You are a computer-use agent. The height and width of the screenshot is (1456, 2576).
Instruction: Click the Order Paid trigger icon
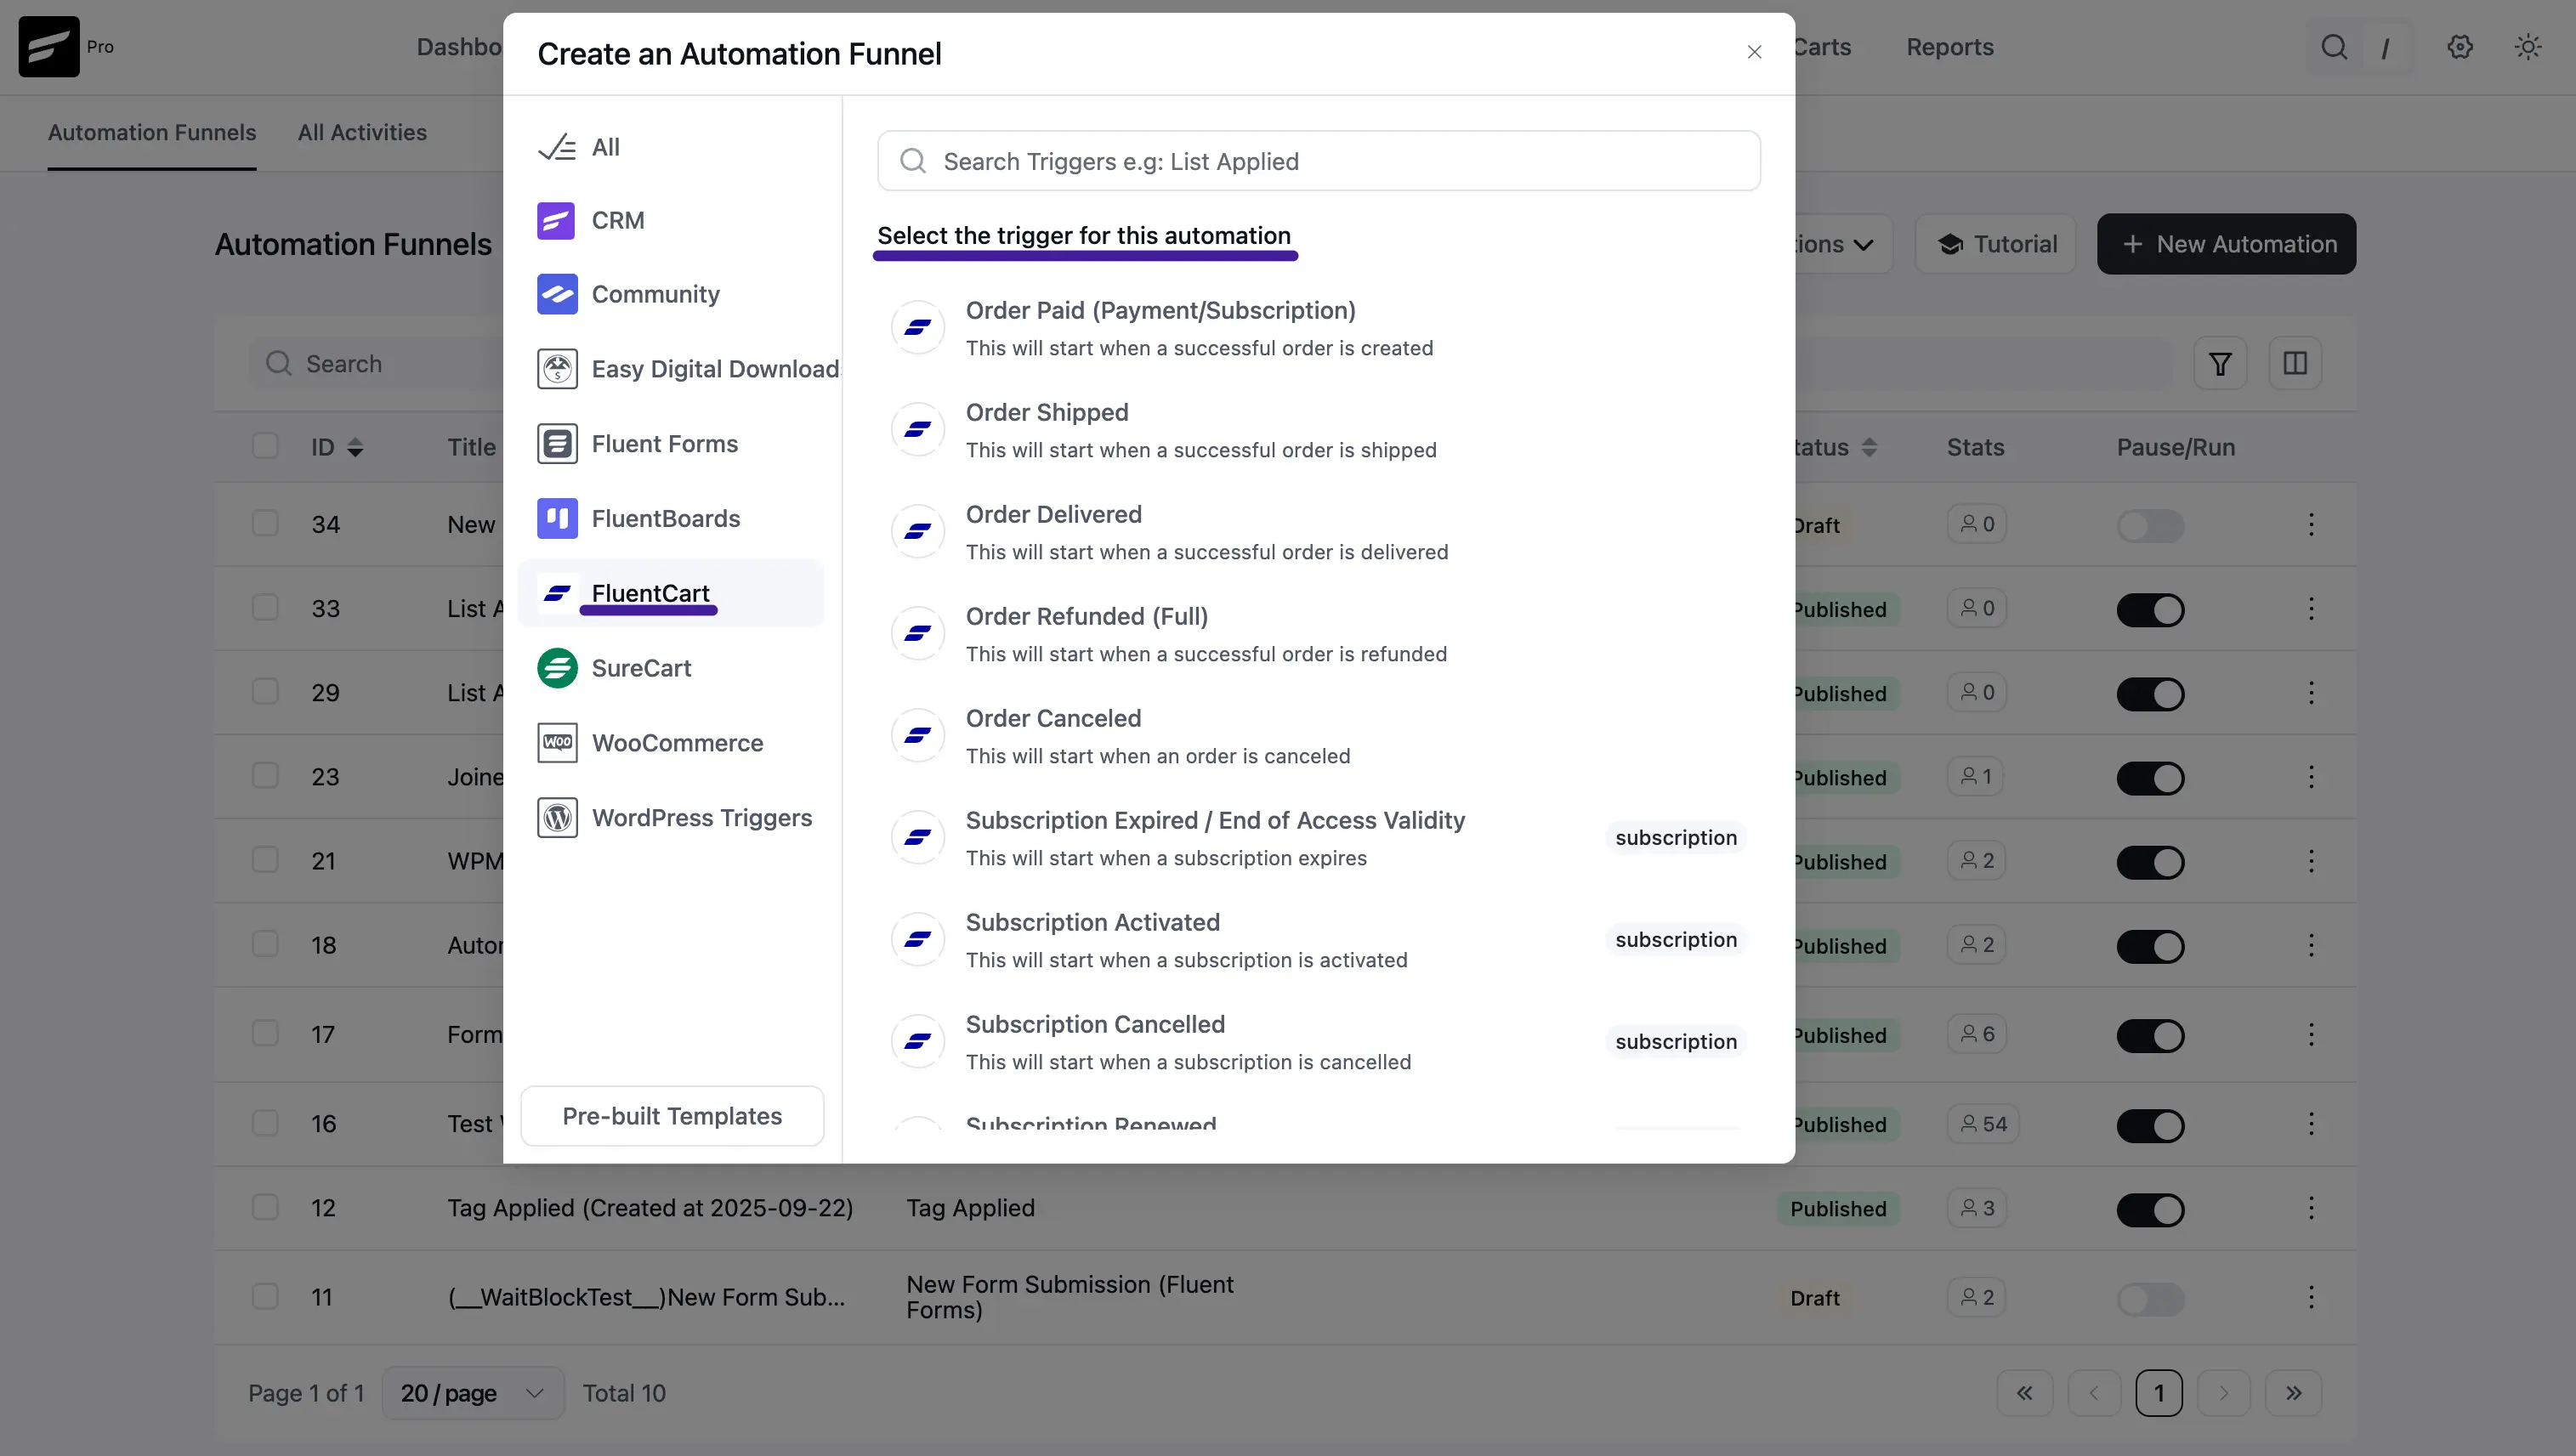pos(918,327)
